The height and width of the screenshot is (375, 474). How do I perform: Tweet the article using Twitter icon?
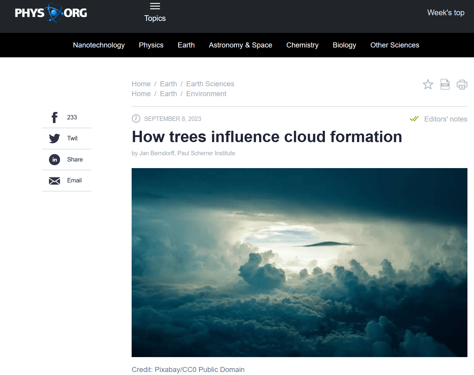(x=54, y=138)
